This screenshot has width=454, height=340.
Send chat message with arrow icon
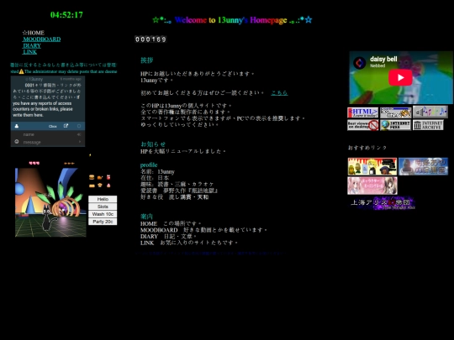[80, 142]
